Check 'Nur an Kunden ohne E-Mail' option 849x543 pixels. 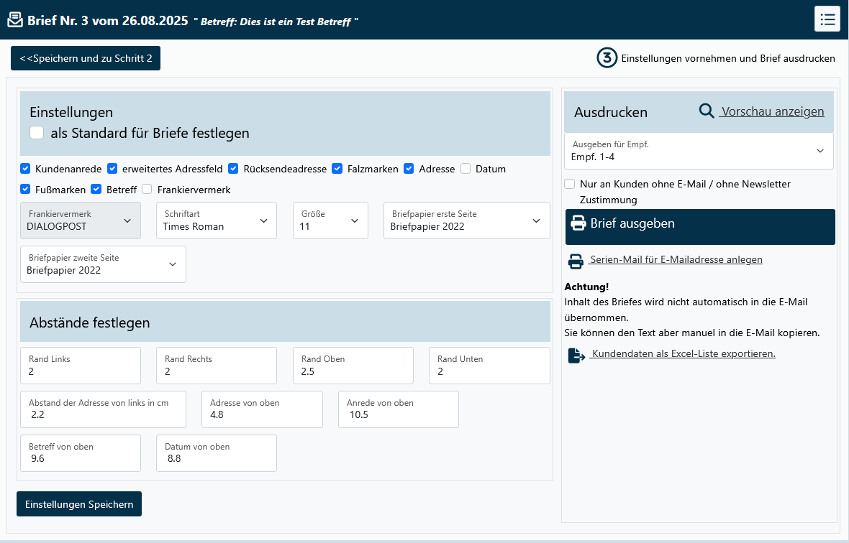pos(570,184)
